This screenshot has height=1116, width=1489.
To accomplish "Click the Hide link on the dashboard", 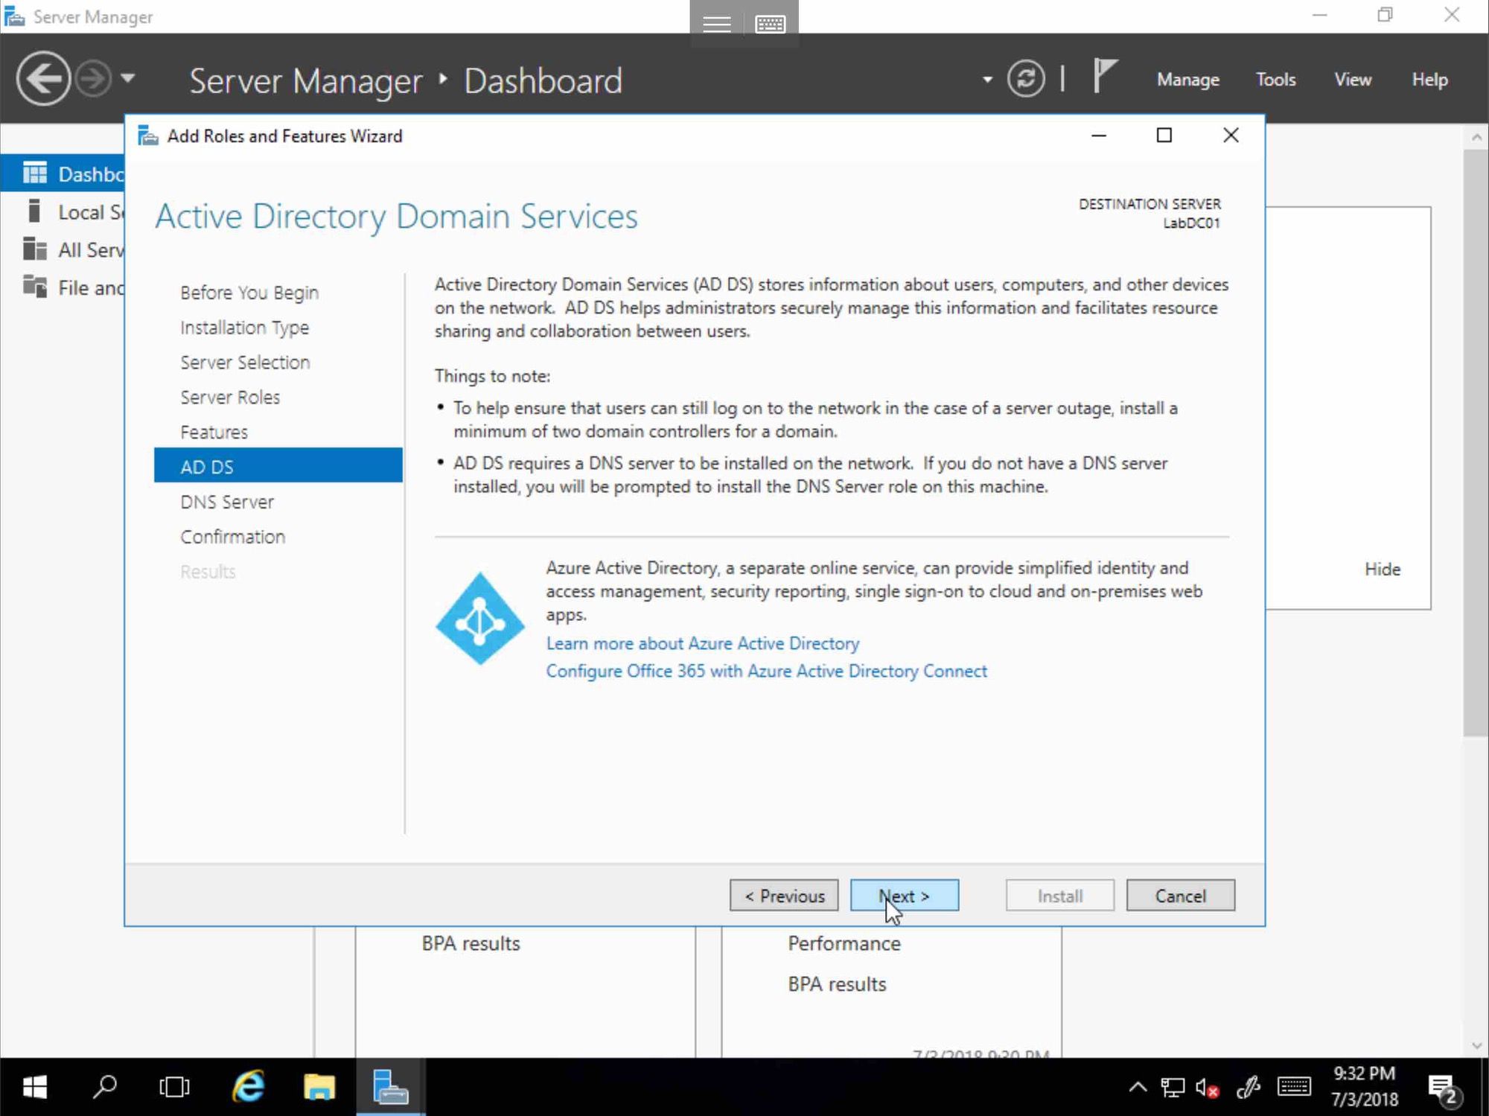I will coord(1382,570).
